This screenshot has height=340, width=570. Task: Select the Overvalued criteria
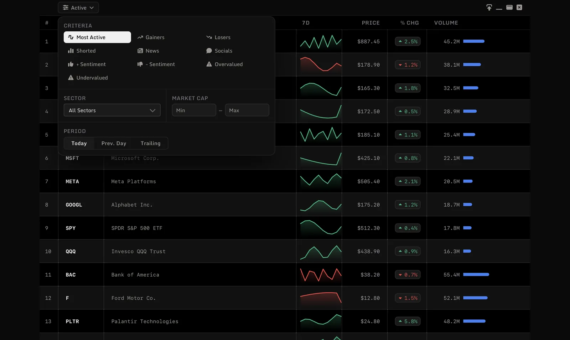coord(224,65)
